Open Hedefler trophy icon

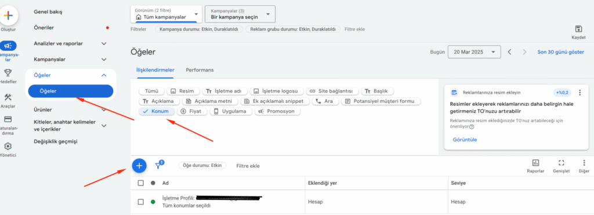8,72
